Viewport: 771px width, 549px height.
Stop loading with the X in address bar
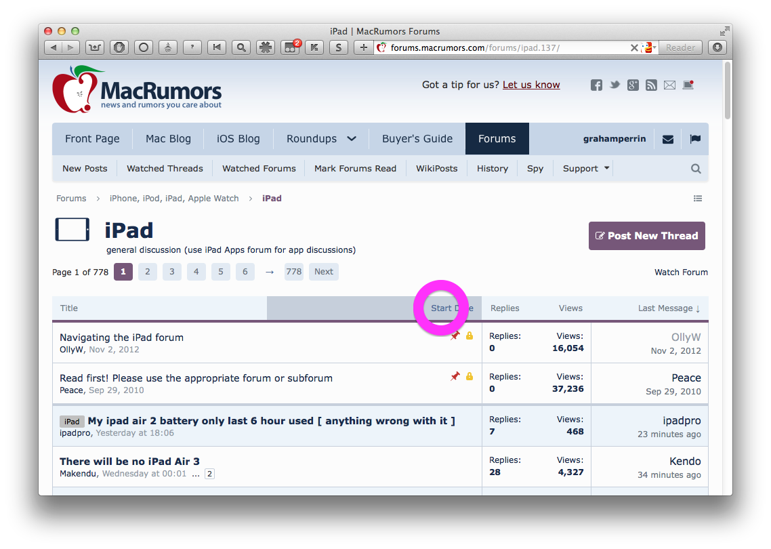pyautogui.click(x=634, y=47)
